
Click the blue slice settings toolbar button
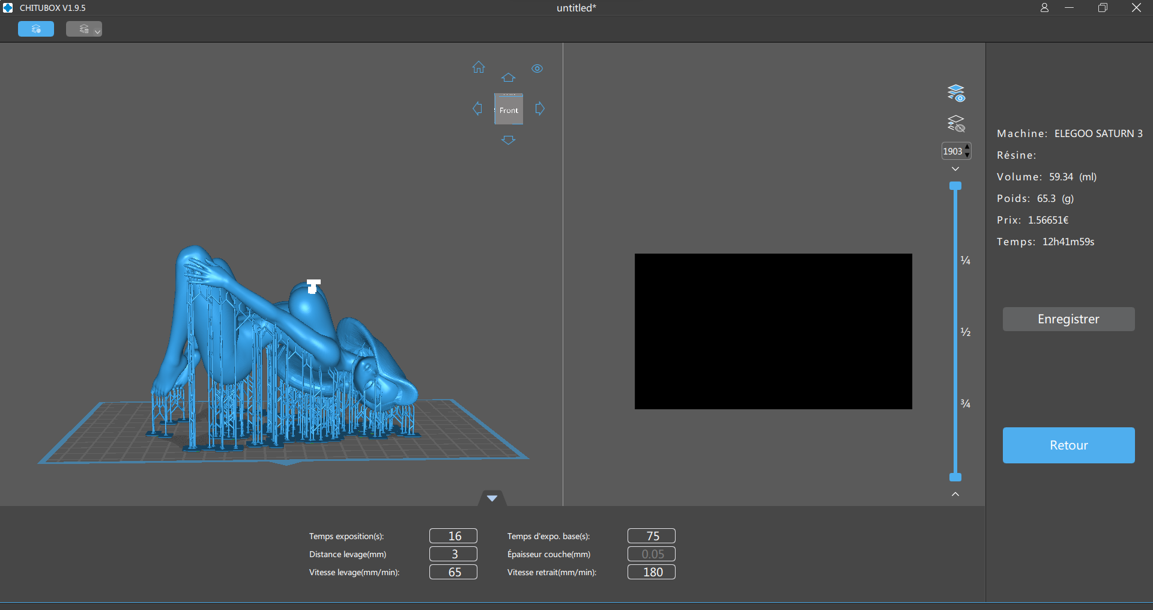point(36,29)
